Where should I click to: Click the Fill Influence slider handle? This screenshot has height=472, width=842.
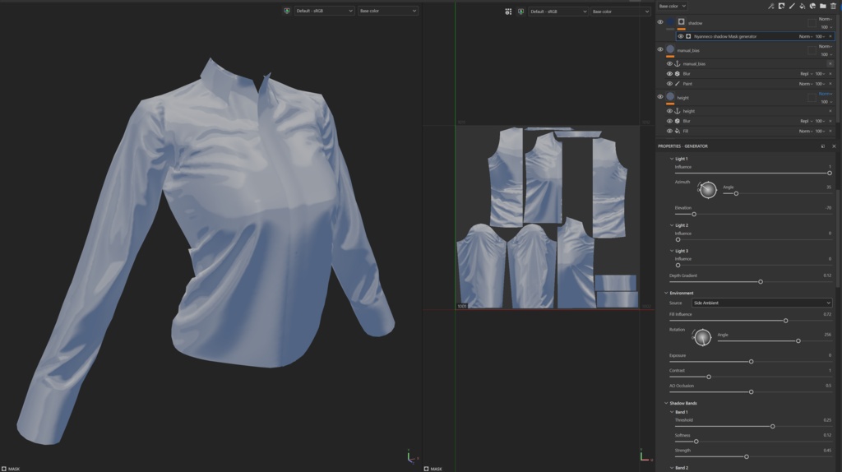[785, 321]
